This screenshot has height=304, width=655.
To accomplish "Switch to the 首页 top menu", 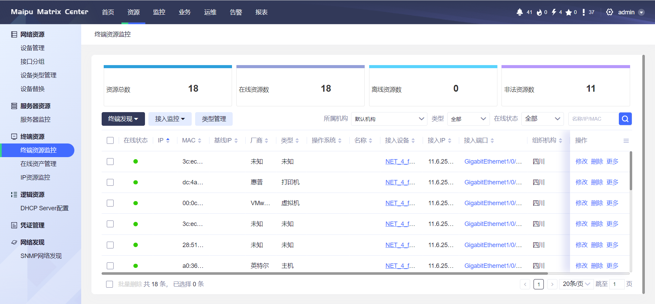I will point(108,12).
